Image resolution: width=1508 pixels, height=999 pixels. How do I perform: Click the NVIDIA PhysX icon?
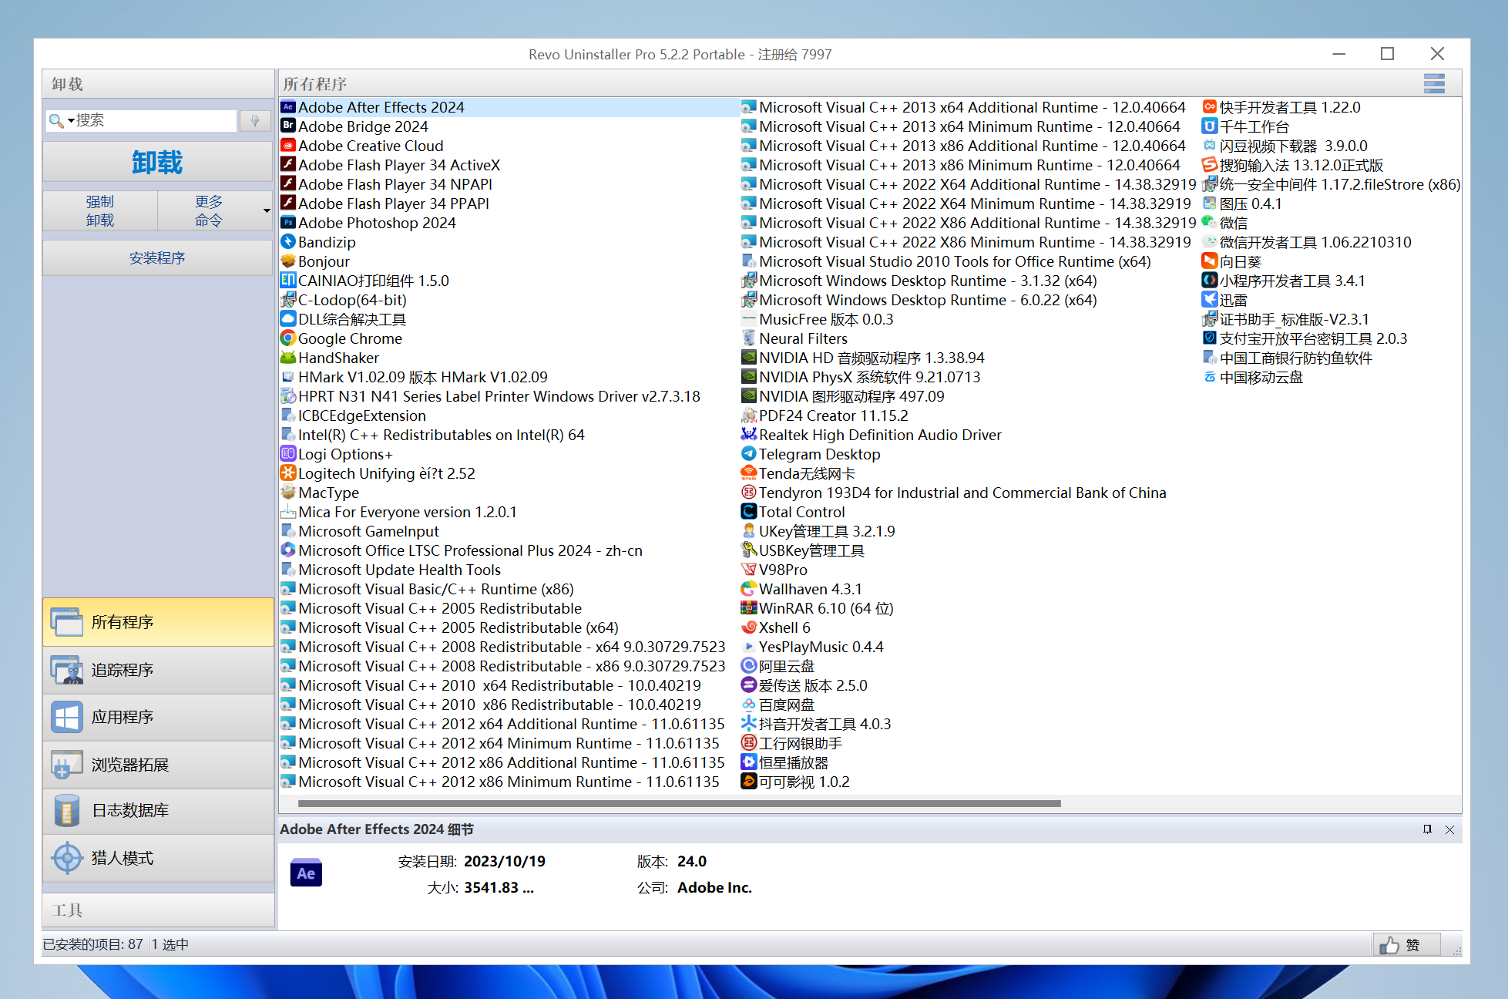tap(748, 377)
